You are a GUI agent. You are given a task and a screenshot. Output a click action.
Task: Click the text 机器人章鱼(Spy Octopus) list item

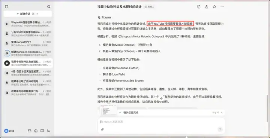coord(132,51)
